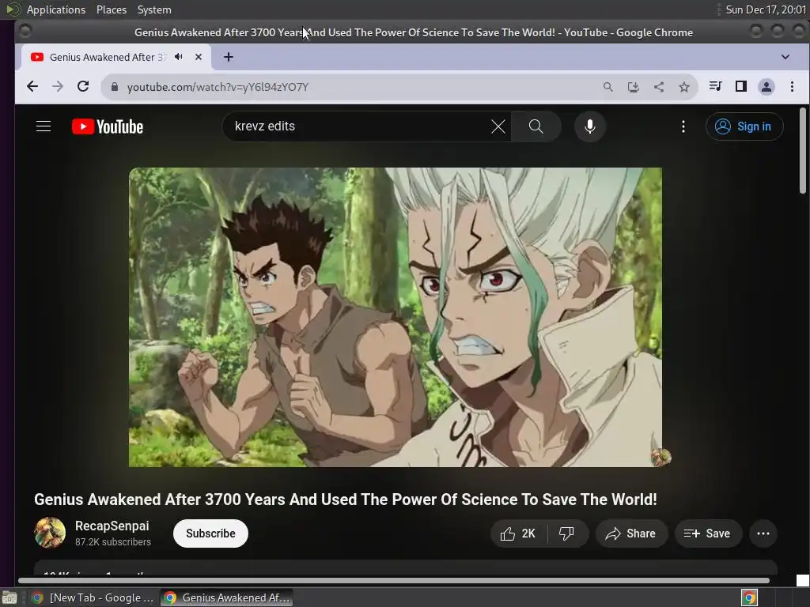Close the Genius Awakened tab

coord(199,57)
